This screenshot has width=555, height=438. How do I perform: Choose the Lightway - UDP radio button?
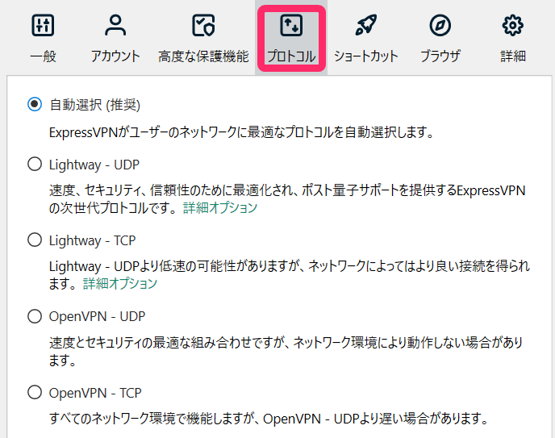tap(35, 165)
